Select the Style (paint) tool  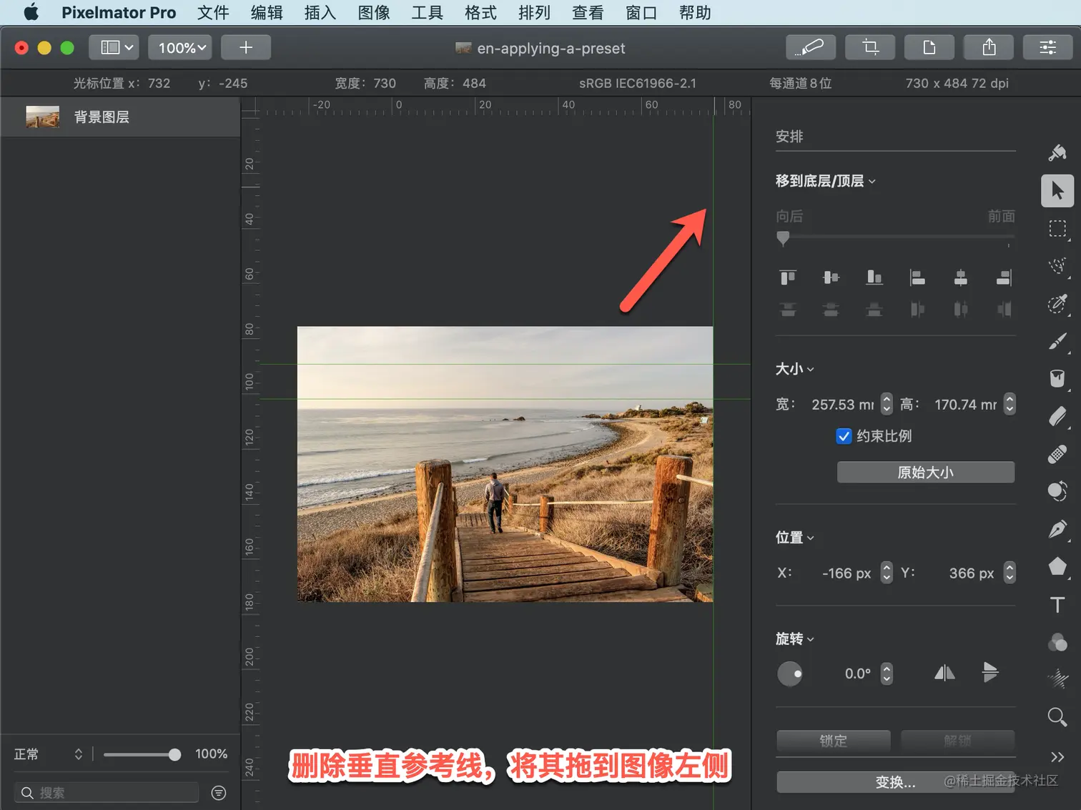coord(1057,153)
